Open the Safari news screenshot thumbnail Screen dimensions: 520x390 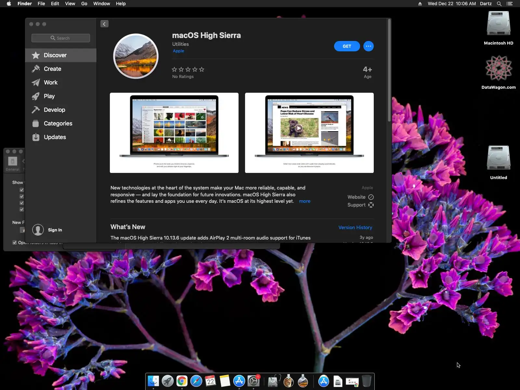pyautogui.click(x=309, y=133)
